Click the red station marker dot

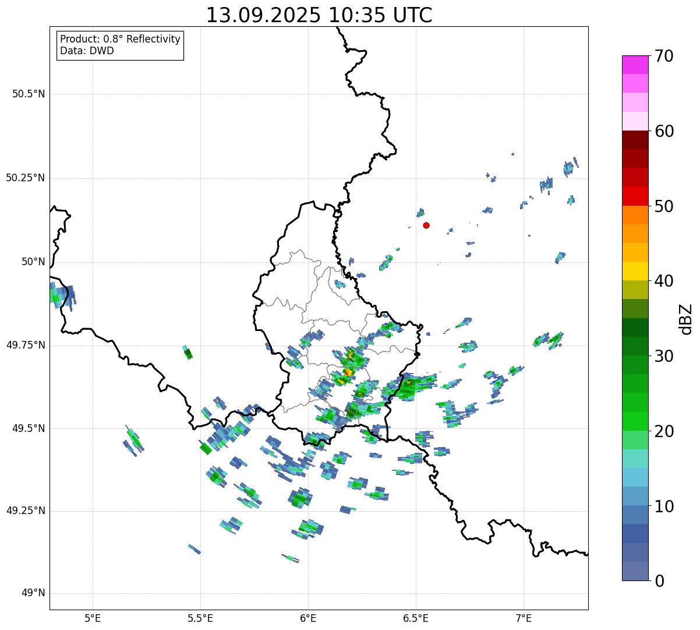click(426, 226)
